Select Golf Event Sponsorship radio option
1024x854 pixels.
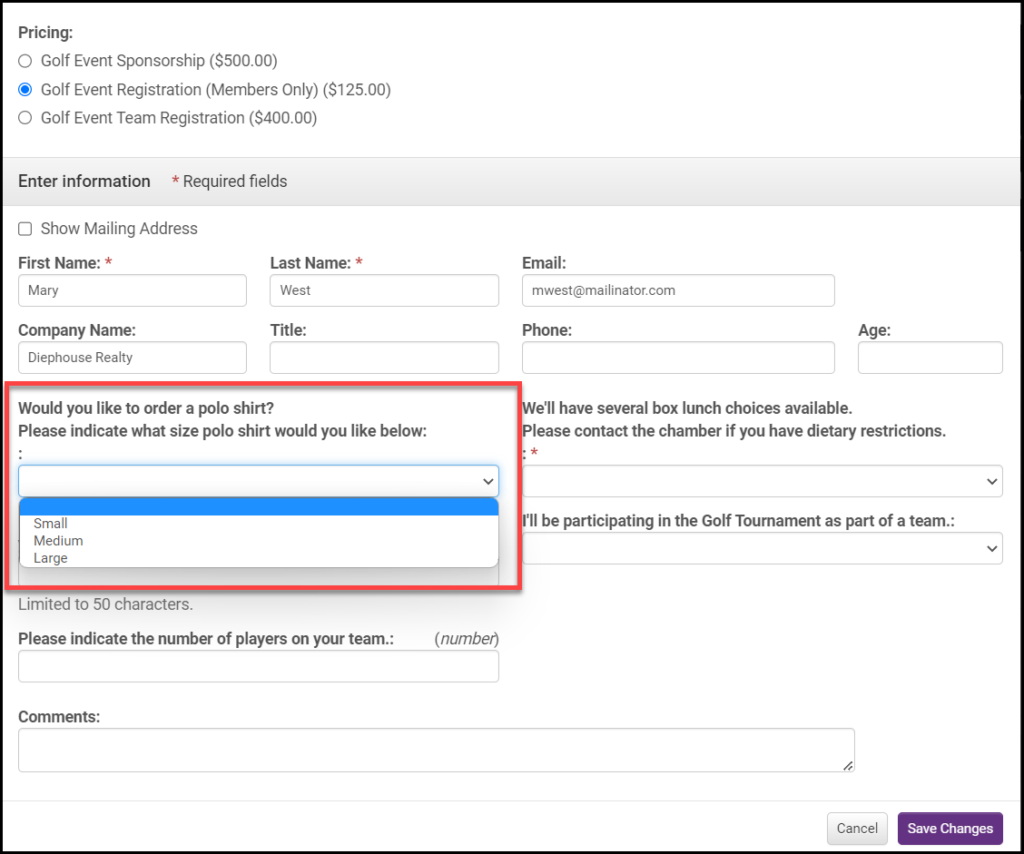point(25,62)
